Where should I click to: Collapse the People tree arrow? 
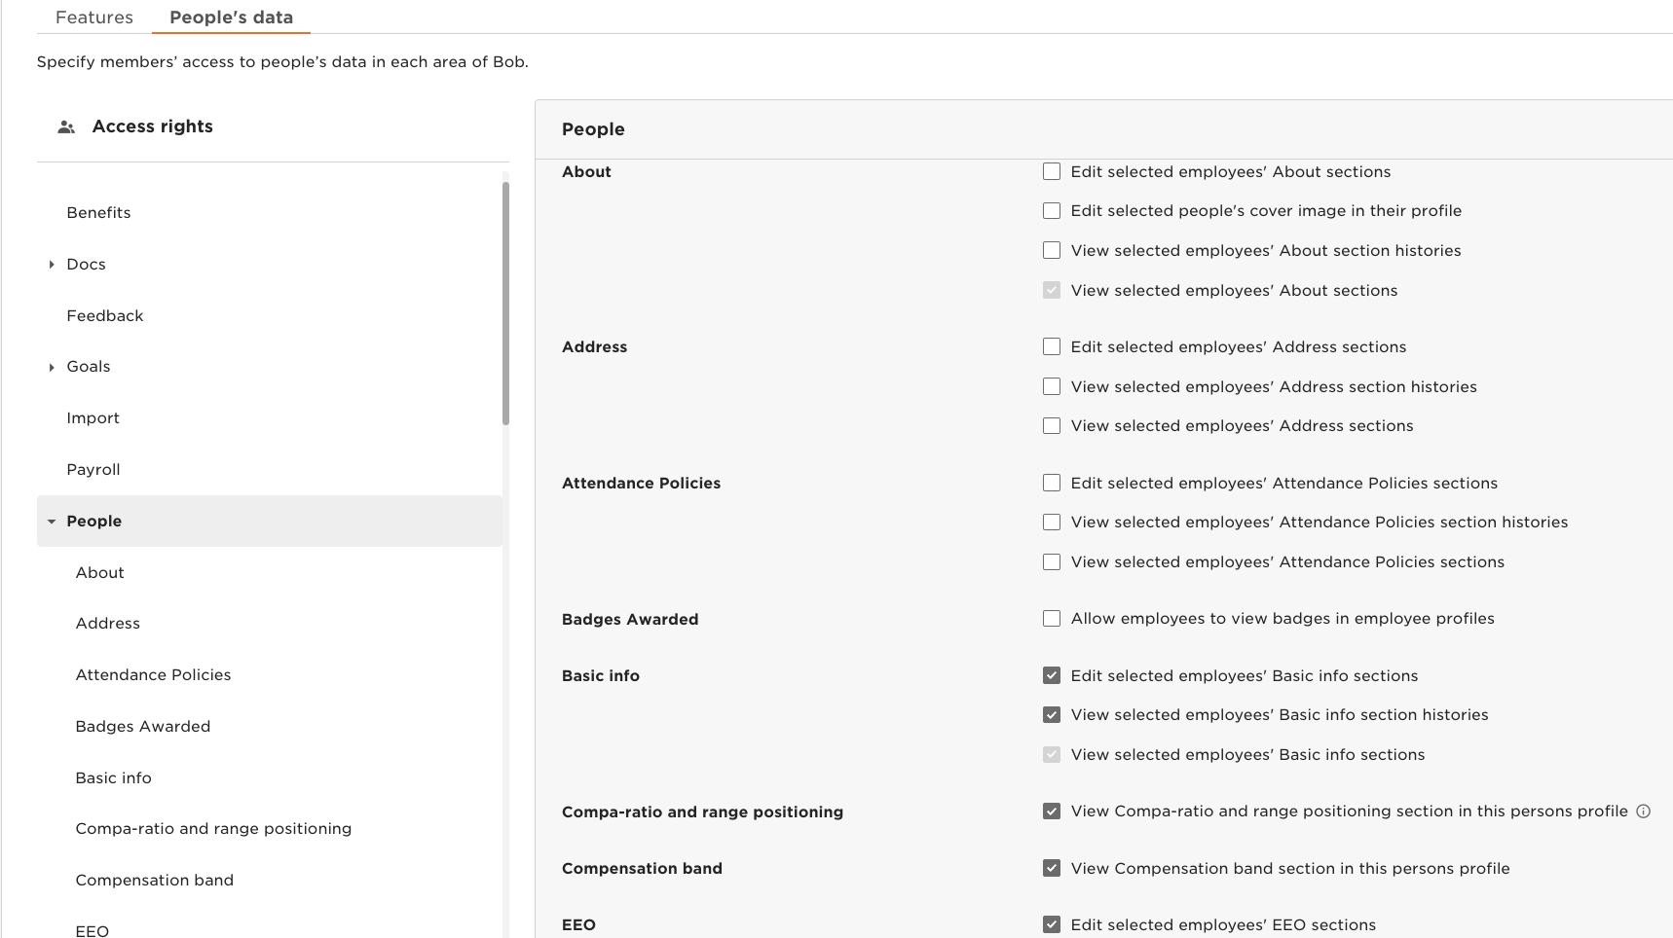tap(52, 522)
